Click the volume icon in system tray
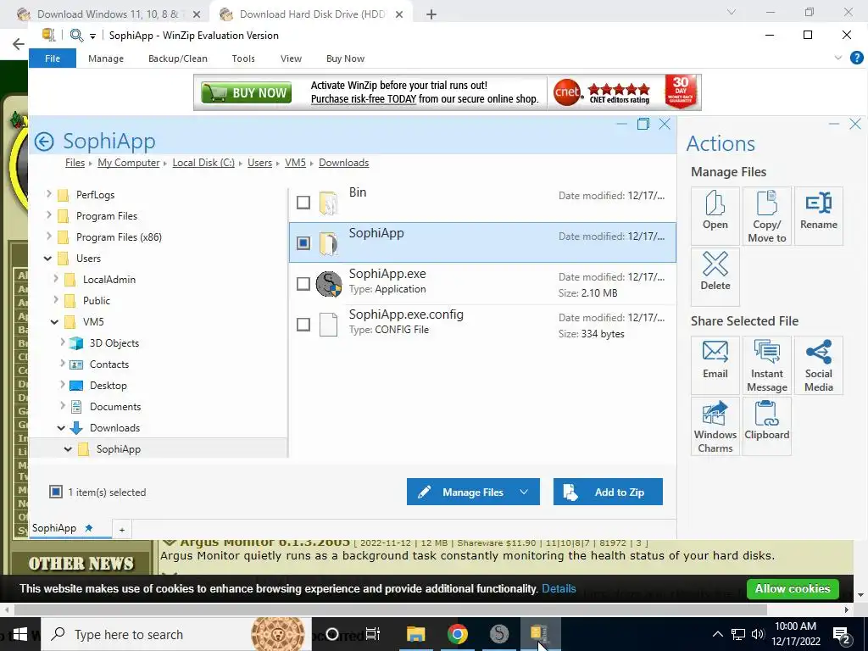868x651 pixels. (758, 634)
